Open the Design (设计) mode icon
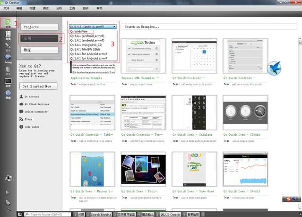Screen dimensions: 302x217 tap(8, 47)
